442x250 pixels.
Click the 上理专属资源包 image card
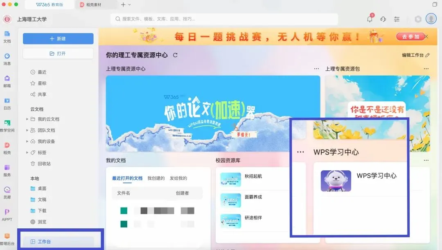coord(377,114)
